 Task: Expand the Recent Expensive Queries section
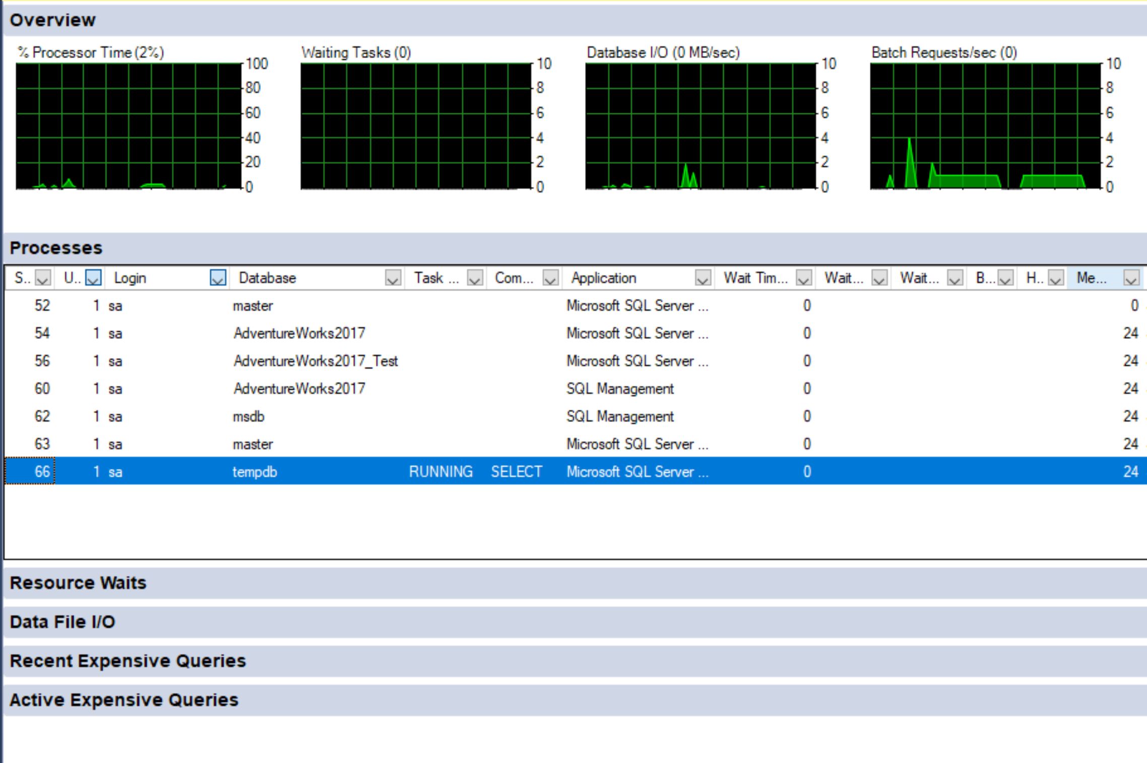[128, 661]
